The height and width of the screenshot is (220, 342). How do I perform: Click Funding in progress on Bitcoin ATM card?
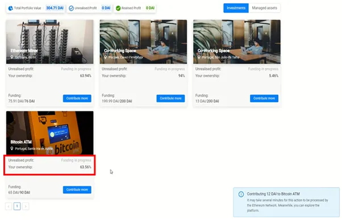[76, 160]
